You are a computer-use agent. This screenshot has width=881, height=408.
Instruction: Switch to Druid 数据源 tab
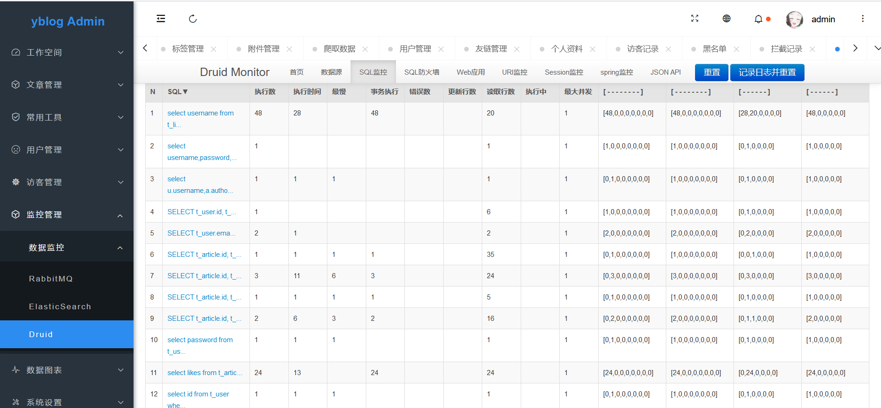(332, 72)
